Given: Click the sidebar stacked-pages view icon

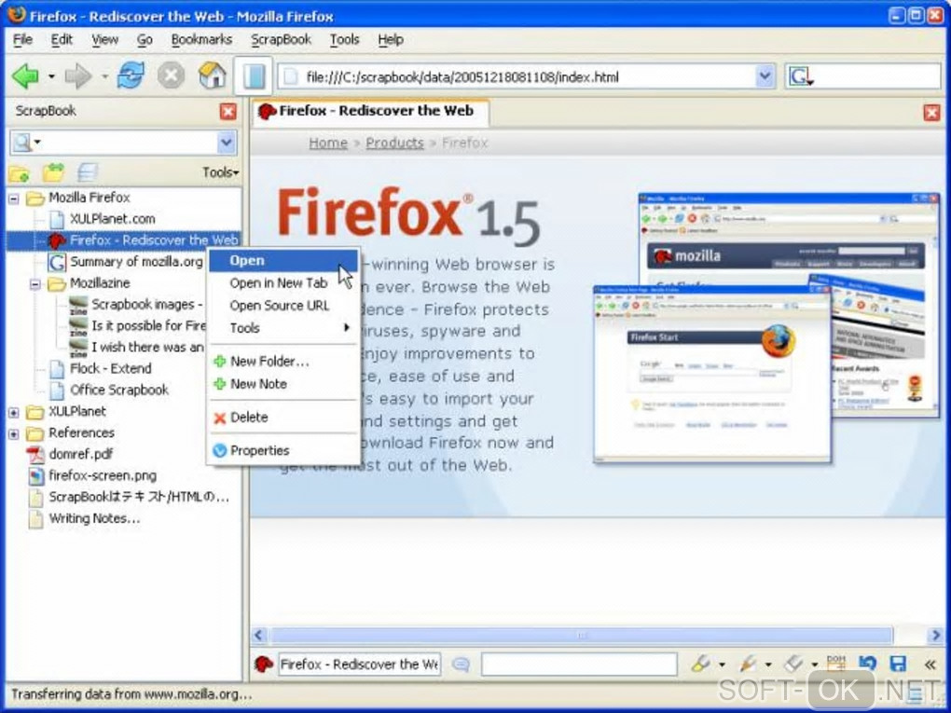Looking at the screenshot, I should click(x=88, y=172).
